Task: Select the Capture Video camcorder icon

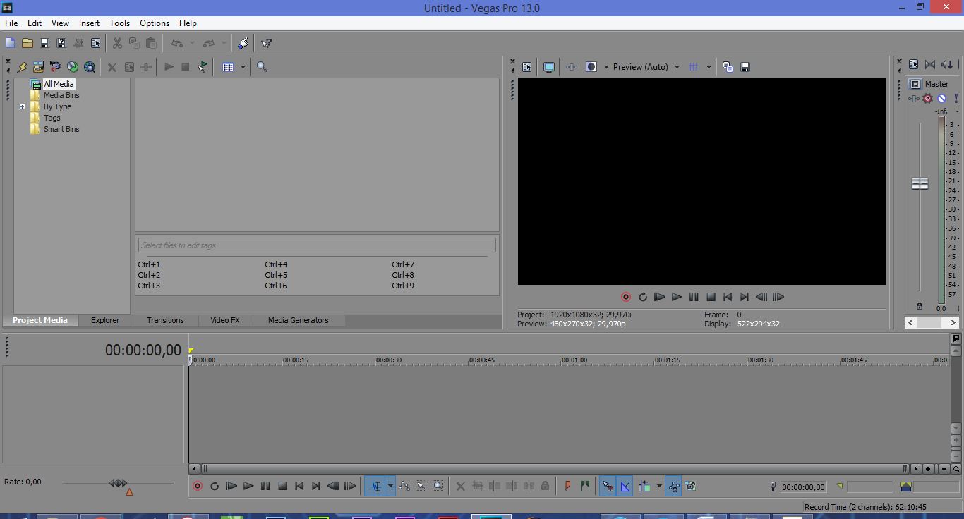Action: (55, 66)
